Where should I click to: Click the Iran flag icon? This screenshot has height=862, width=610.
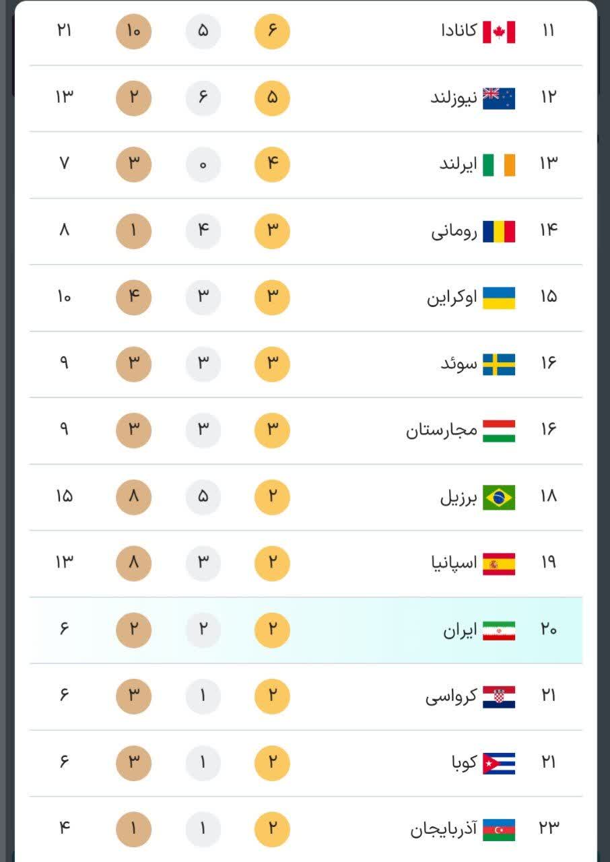(x=499, y=630)
